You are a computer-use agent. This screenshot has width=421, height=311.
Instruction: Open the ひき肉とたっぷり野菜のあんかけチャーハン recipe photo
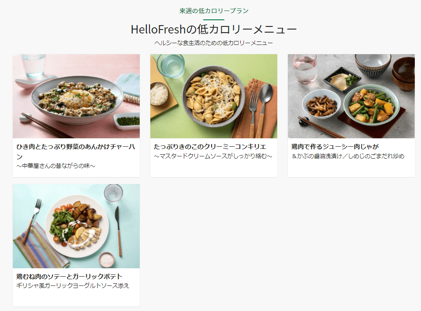(76, 96)
